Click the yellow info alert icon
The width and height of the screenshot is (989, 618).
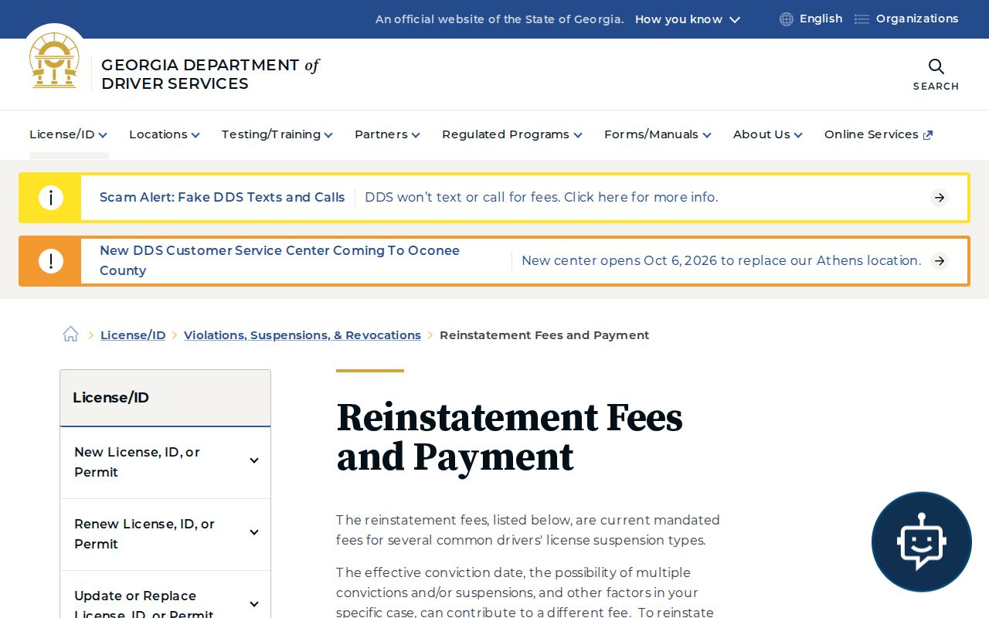tap(50, 198)
